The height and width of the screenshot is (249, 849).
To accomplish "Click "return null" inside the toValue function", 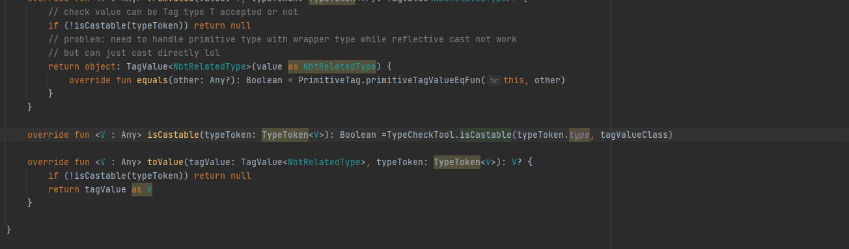I will (x=223, y=176).
